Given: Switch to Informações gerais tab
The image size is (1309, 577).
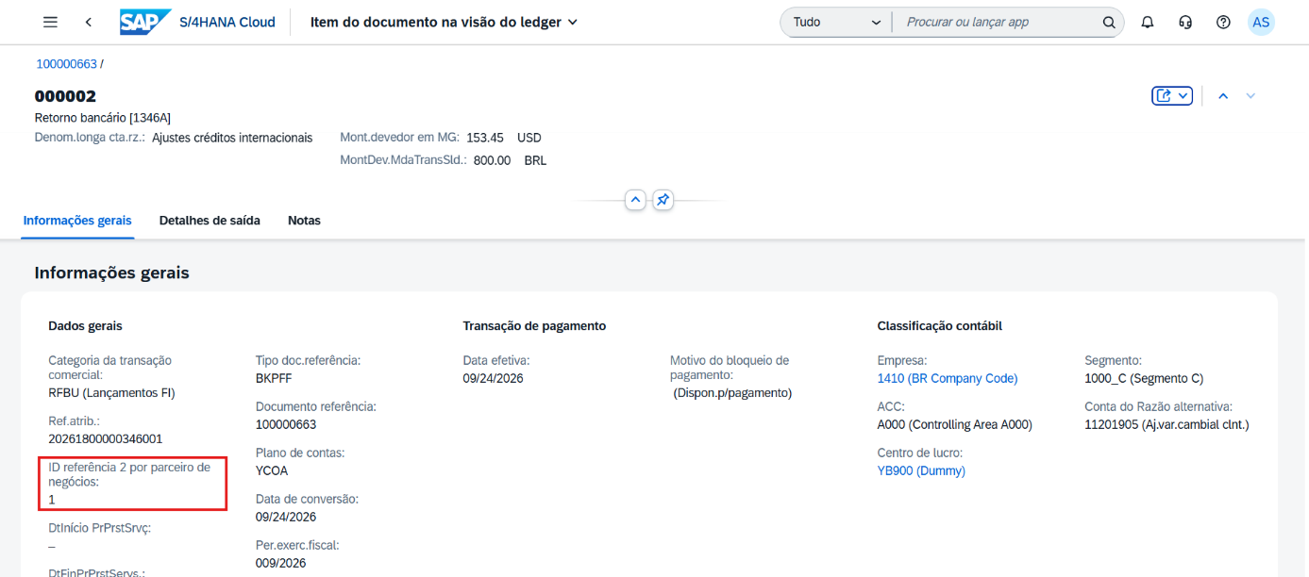Looking at the screenshot, I should pos(77,221).
